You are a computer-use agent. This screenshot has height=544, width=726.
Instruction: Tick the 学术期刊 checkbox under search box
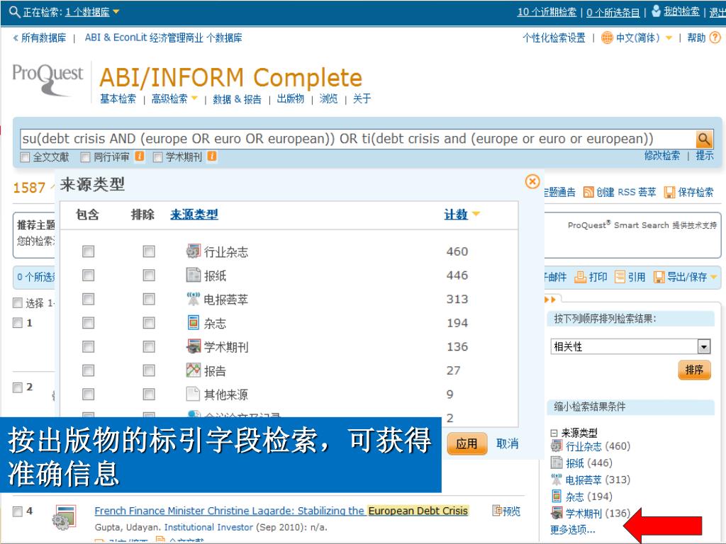157,157
